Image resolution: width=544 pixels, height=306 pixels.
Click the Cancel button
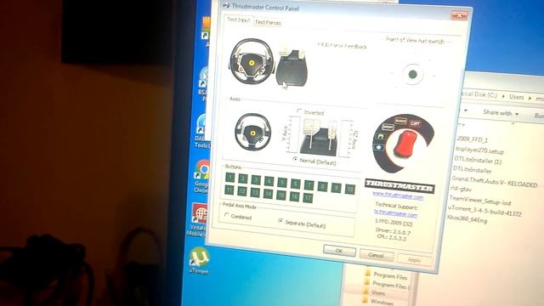click(376, 255)
